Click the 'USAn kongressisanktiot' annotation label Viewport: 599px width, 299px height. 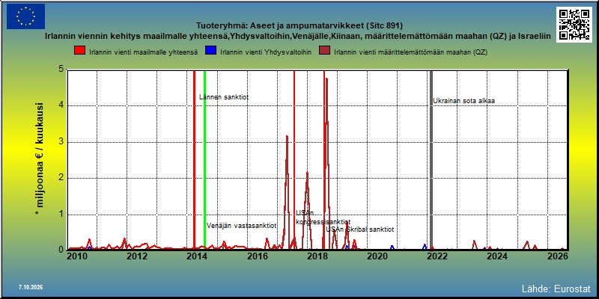pos(323,218)
